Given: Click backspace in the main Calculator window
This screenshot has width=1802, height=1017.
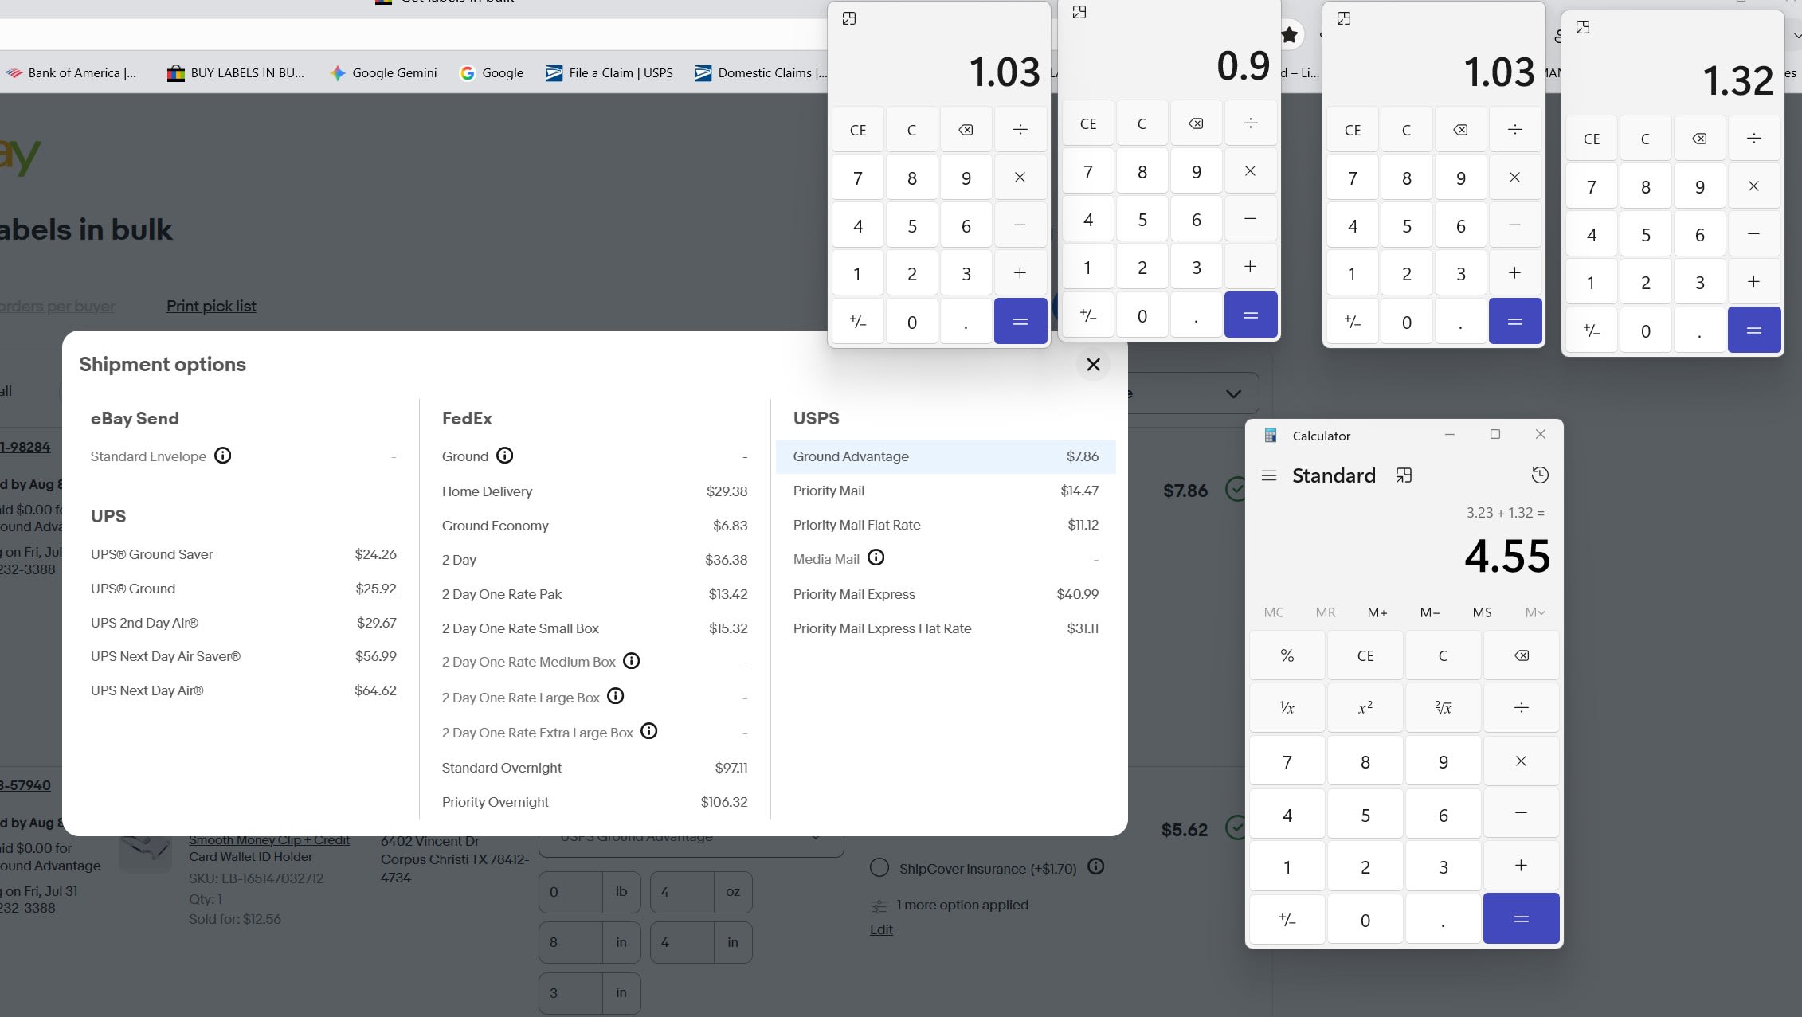Looking at the screenshot, I should click(1521, 655).
